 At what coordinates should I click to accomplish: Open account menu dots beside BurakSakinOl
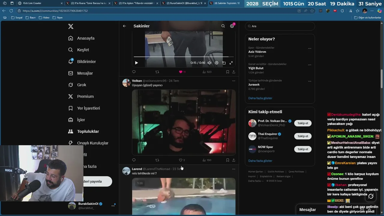click(x=113, y=205)
